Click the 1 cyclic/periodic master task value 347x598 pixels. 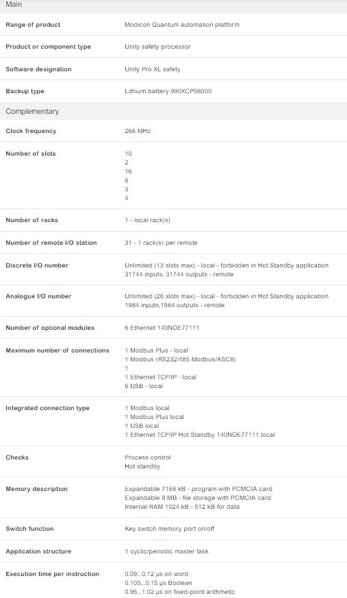point(166,551)
